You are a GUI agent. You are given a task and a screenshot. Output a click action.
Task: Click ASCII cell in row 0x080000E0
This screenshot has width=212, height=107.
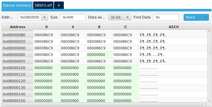(x=173, y=55)
